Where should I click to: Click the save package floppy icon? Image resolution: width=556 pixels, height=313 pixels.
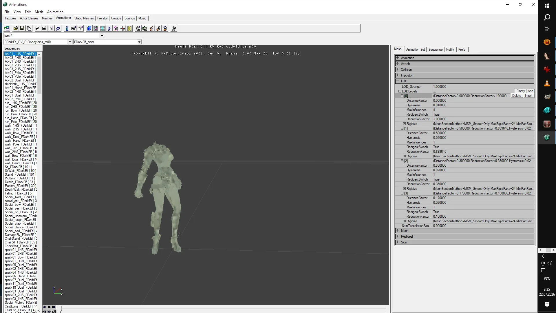coord(22,28)
